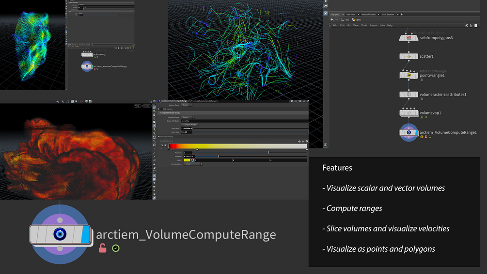The height and width of the screenshot is (274, 487).
Task: Click the Input Max slider track
Action: (x=251, y=132)
